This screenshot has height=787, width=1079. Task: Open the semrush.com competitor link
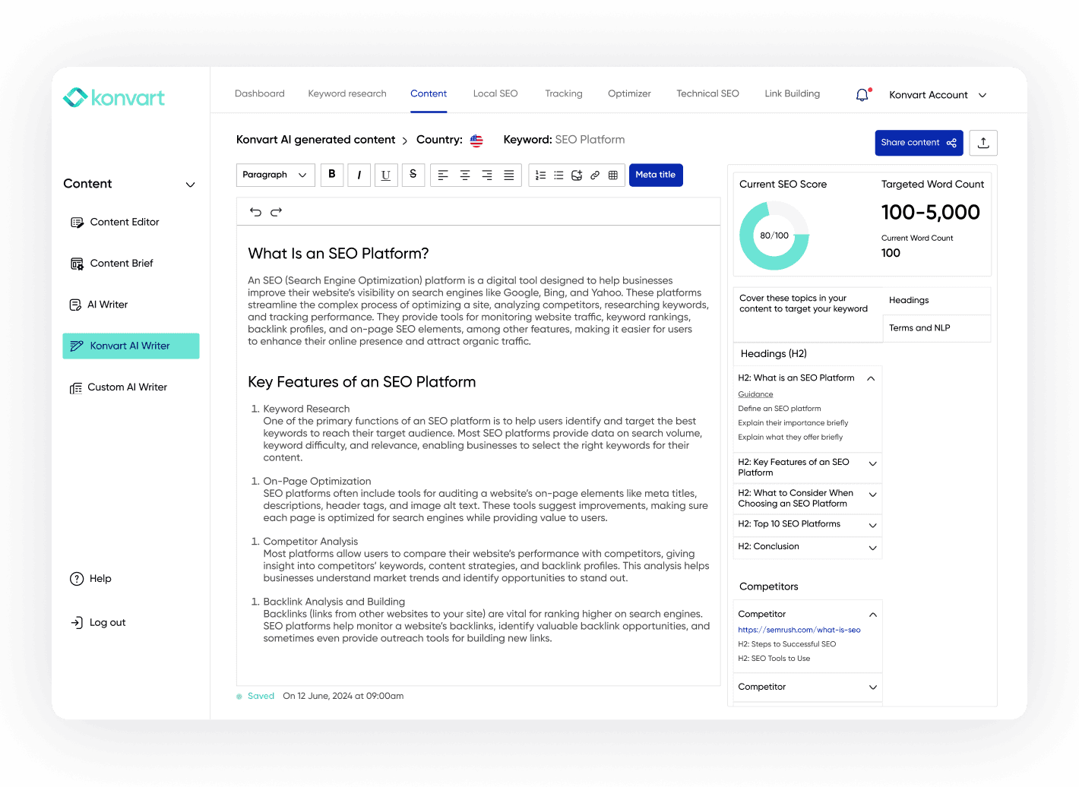[x=799, y=630]
